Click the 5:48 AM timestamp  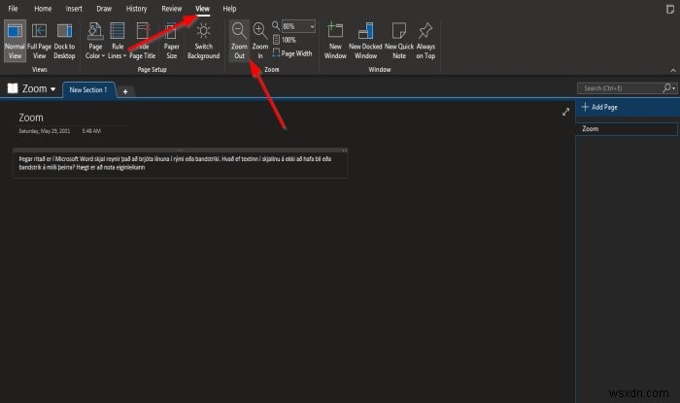tap(91, 131)
